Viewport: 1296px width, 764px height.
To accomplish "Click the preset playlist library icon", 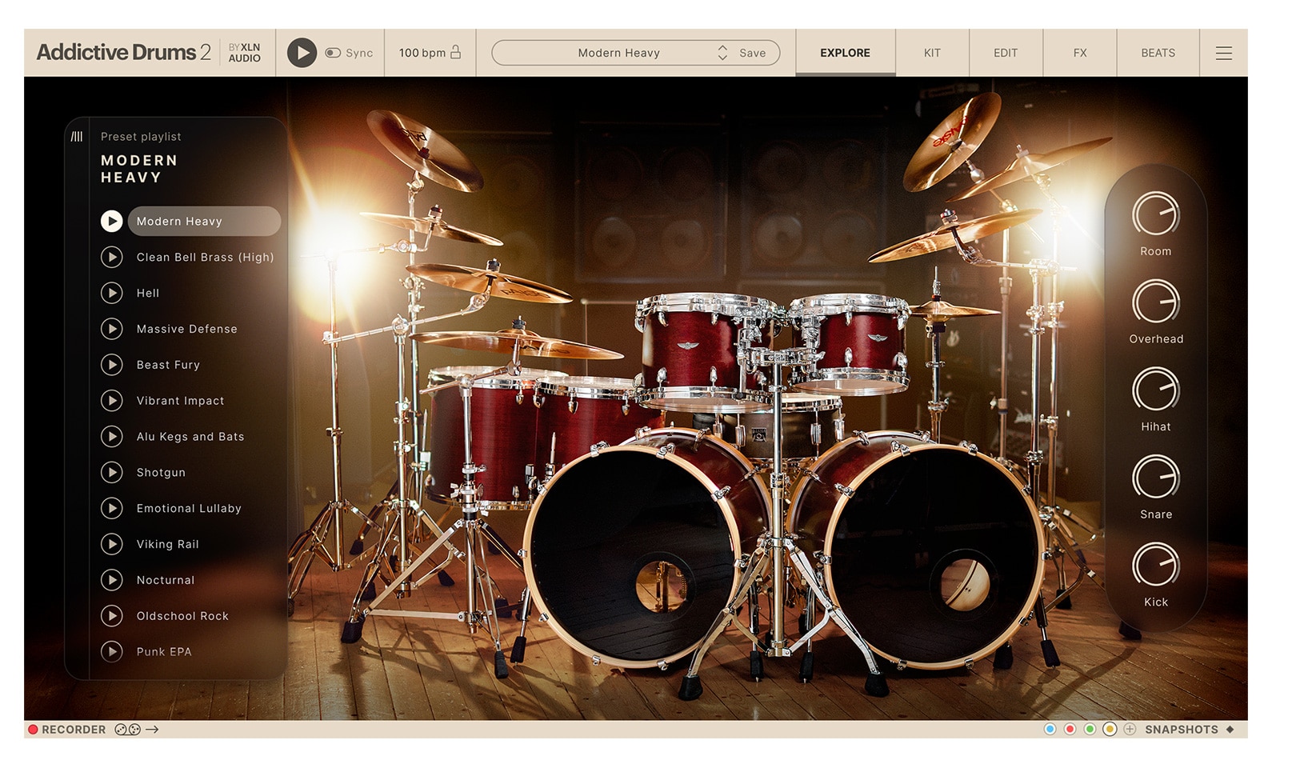I will 77,137.
